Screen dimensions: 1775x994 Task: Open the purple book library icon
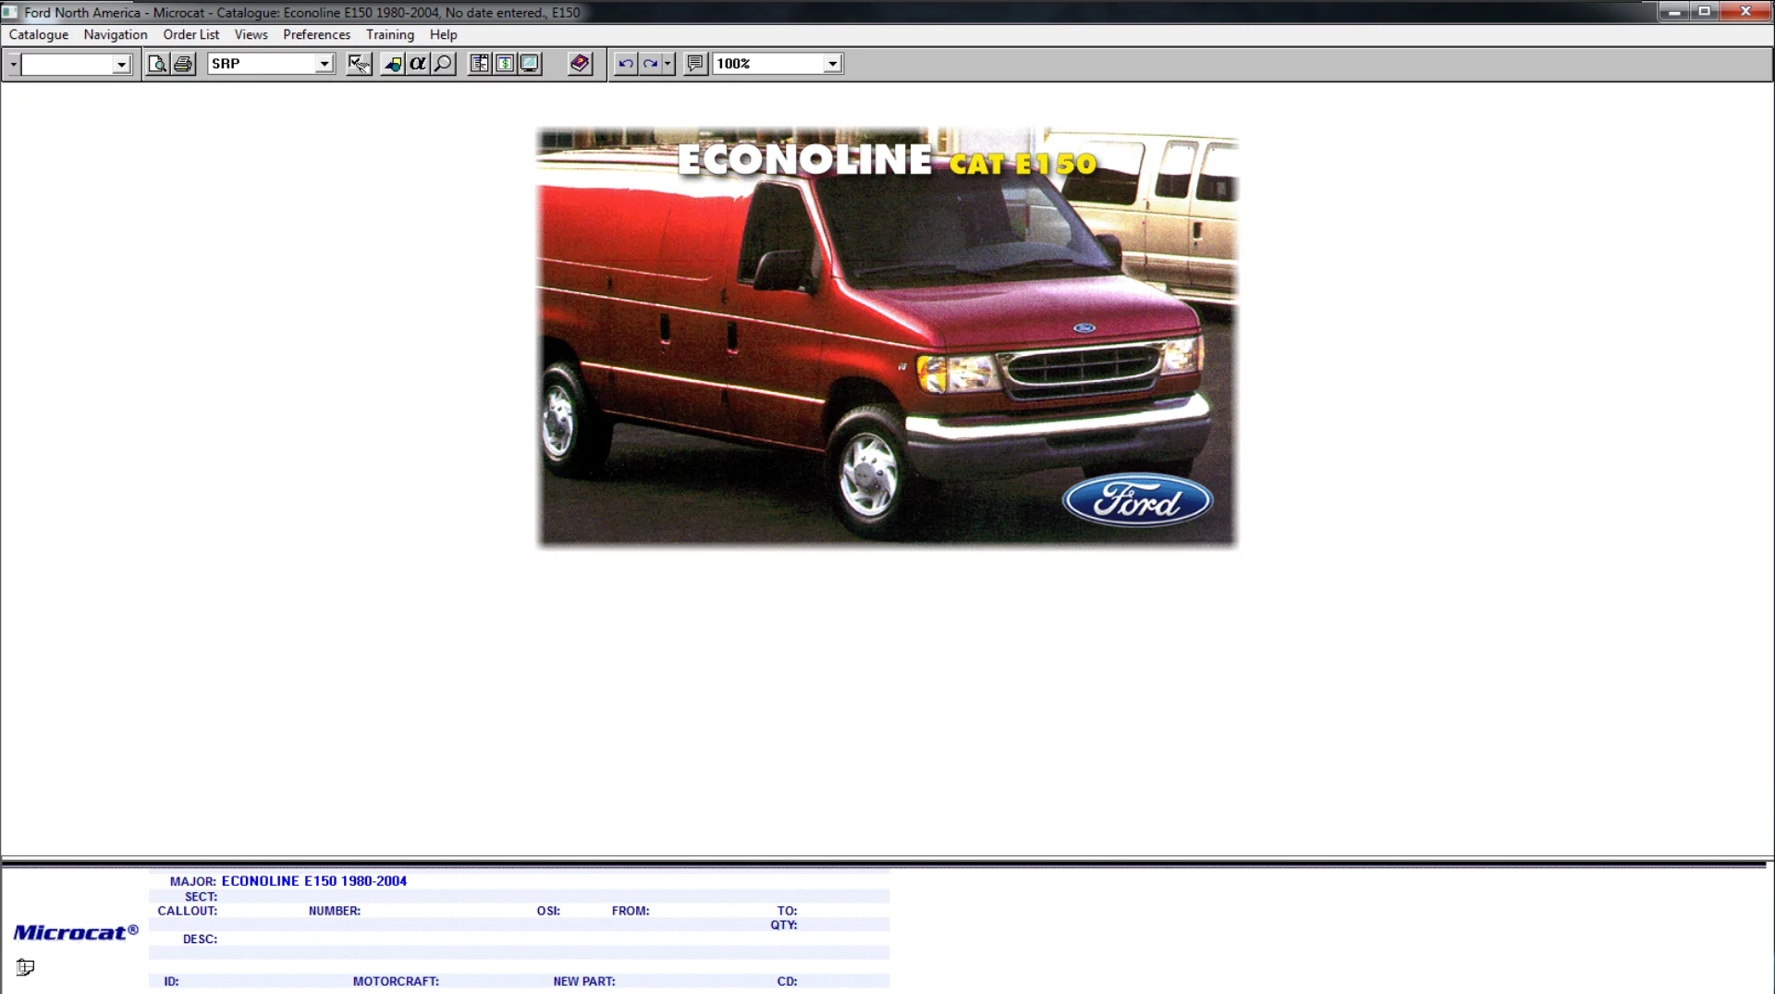580,64
